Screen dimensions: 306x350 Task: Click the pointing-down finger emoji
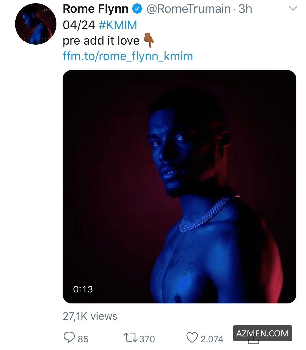coord(149,41)
